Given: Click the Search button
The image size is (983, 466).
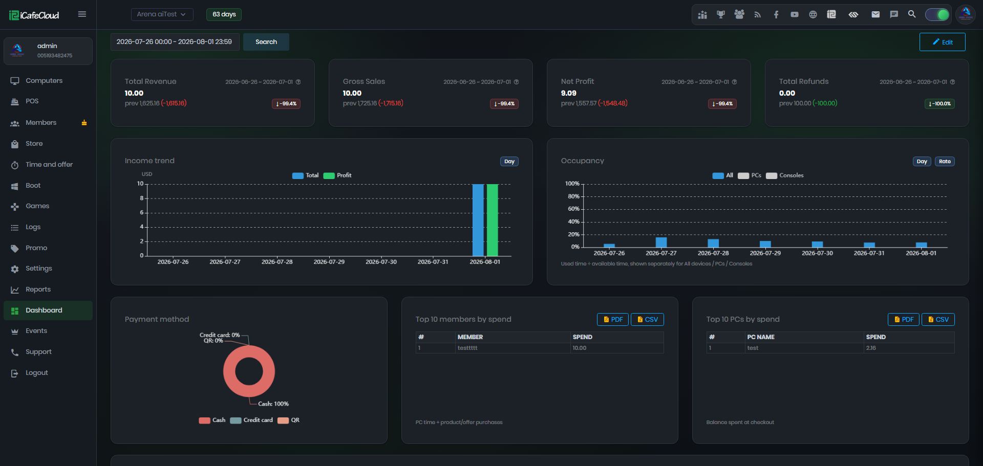Looking at the screenshot, I should [x=266, y=42].
